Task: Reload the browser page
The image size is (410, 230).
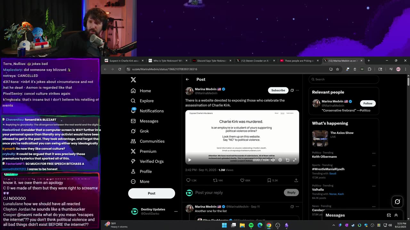Action: tap(120, 69)
